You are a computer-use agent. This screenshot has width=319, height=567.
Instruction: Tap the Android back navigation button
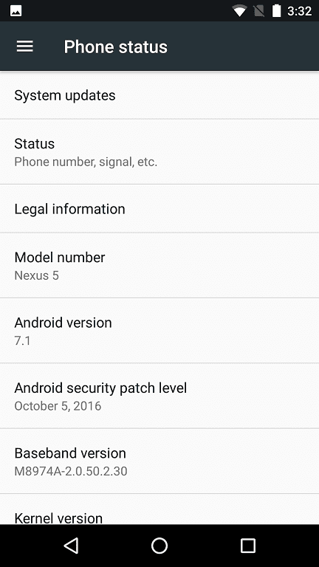tap(71, 546)
